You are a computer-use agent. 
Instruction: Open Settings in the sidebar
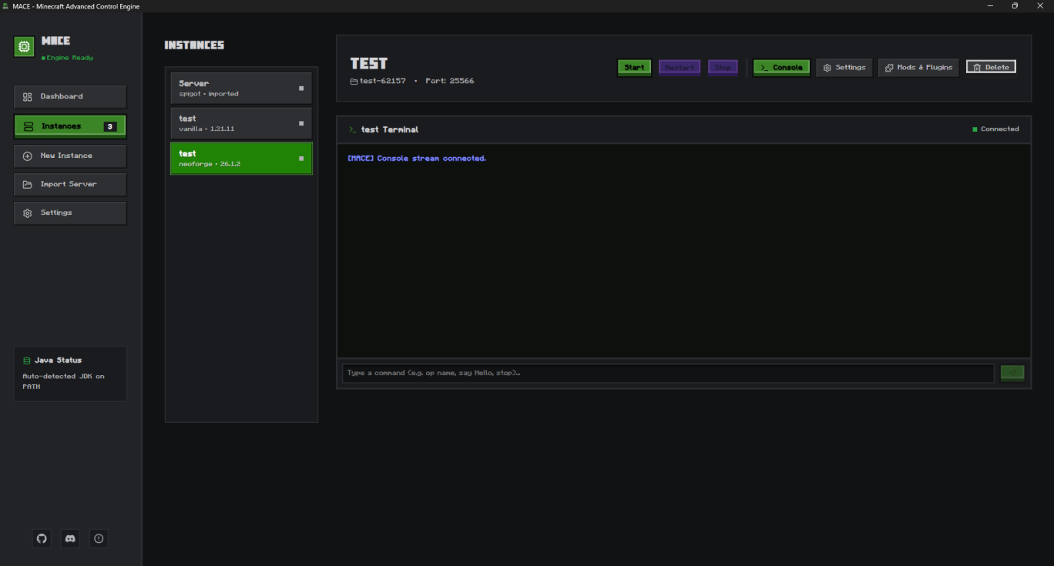coord(70,213)
